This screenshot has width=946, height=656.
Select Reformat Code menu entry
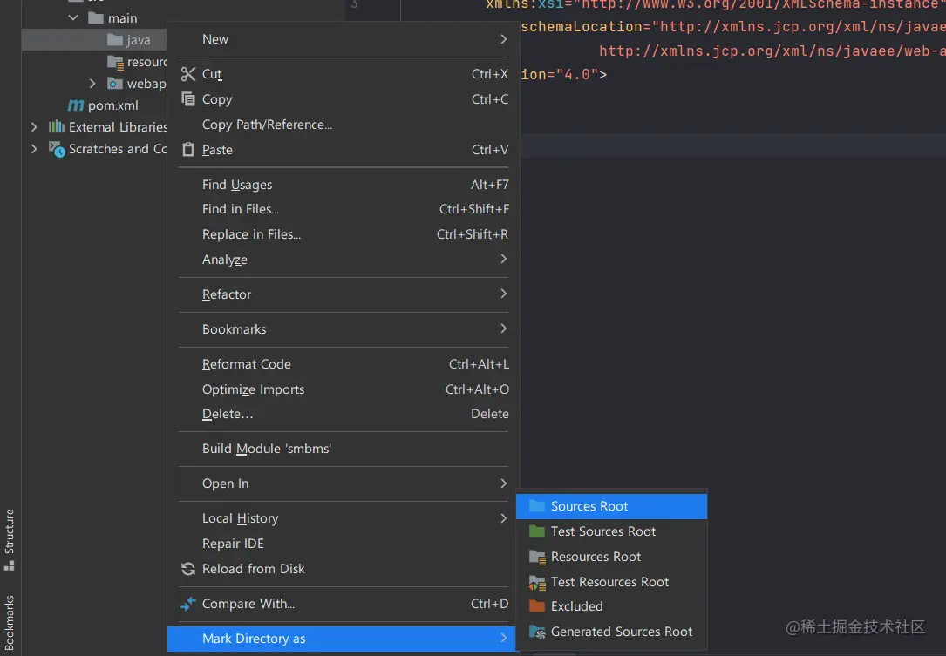344,364
